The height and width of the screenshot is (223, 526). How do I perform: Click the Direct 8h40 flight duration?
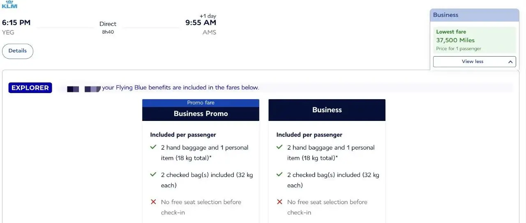pos(108,27)
